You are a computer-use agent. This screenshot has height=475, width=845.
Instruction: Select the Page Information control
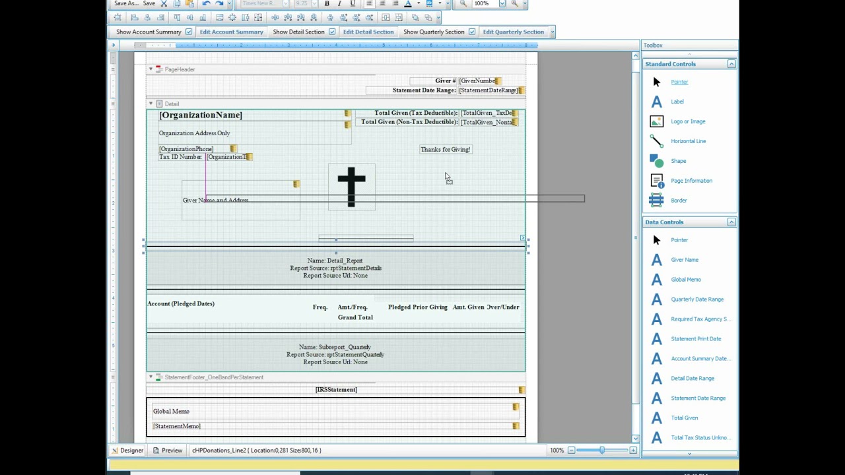(x=691, y=181)
